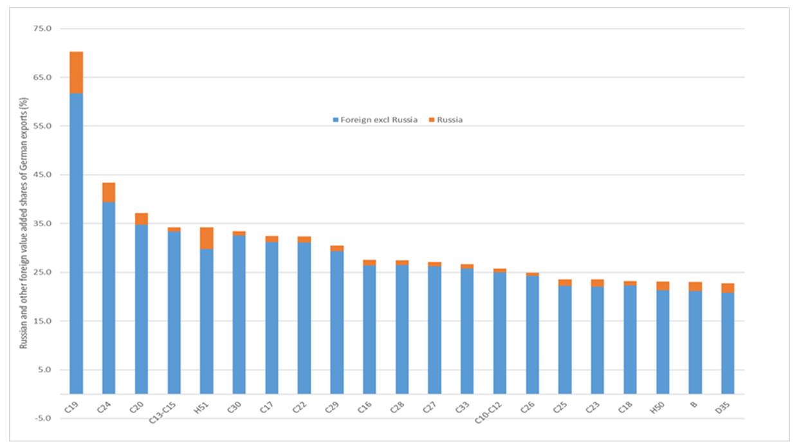
Task: Click the blue bar segment for C25
Action: pyautogui.click(x=565, y=340)
